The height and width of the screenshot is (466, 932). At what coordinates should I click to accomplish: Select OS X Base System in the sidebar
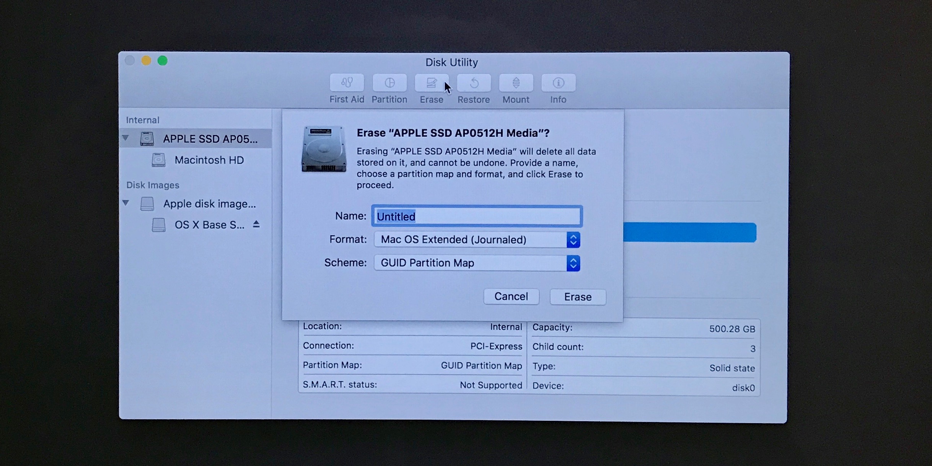tap(210, 225)
